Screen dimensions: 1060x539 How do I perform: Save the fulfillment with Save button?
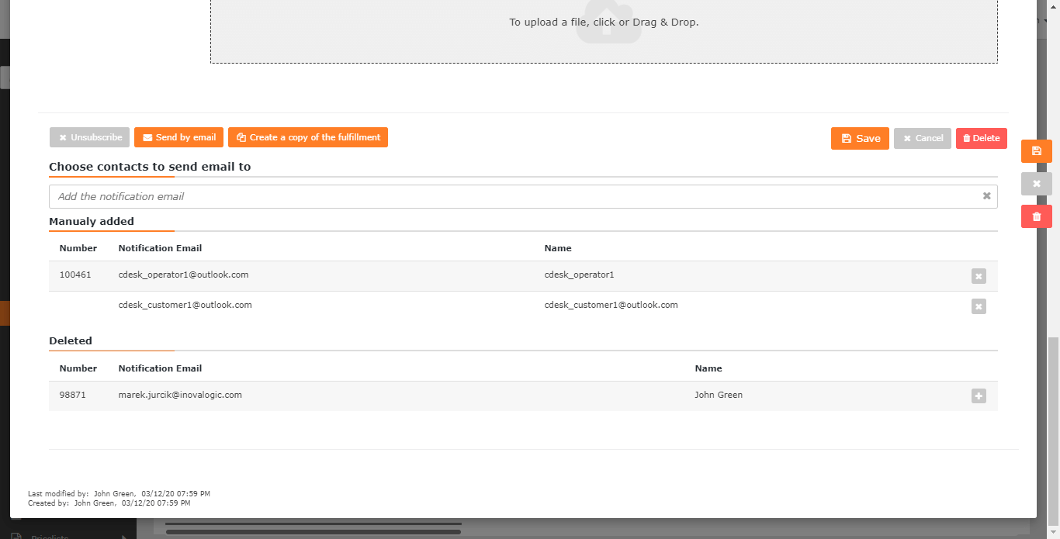click(x=860, y=138)
